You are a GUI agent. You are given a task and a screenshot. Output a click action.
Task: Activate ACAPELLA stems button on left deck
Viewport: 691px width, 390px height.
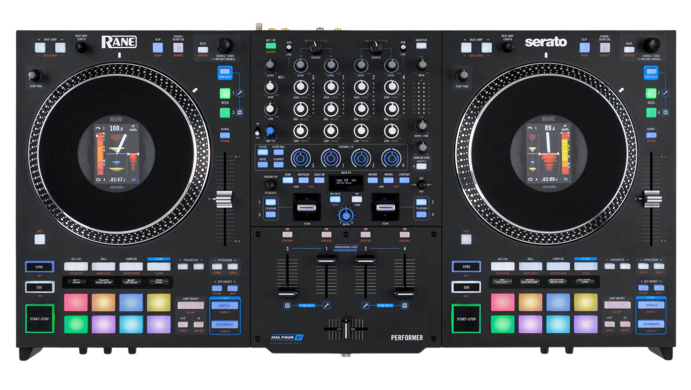point(225,305)
